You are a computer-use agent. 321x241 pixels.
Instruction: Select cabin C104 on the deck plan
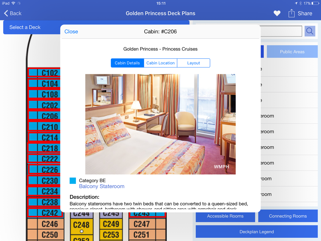(44, 84)
